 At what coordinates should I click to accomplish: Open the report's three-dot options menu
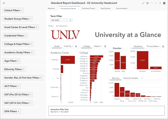click(160, 3)
